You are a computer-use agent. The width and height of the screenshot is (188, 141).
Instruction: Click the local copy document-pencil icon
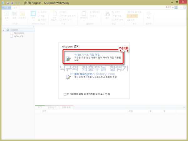pos(68,77)
